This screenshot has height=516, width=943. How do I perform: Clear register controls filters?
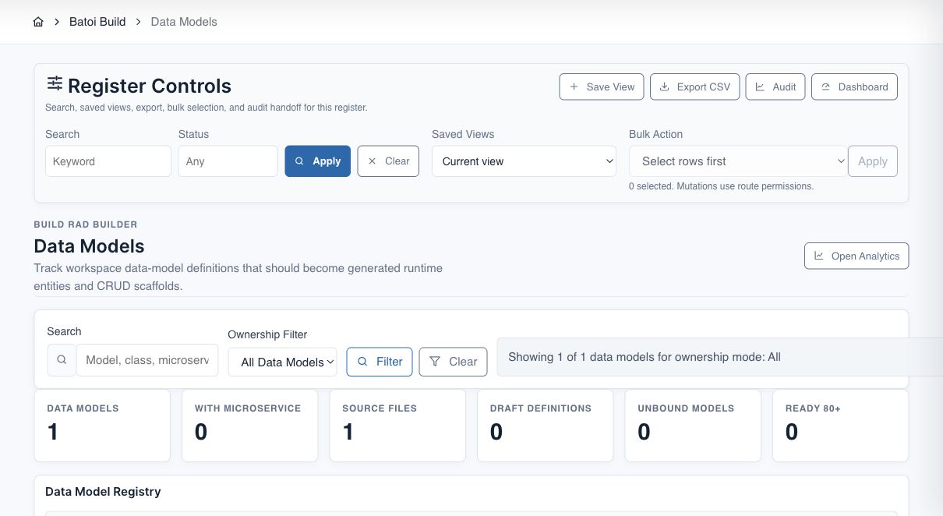(388, 161)
